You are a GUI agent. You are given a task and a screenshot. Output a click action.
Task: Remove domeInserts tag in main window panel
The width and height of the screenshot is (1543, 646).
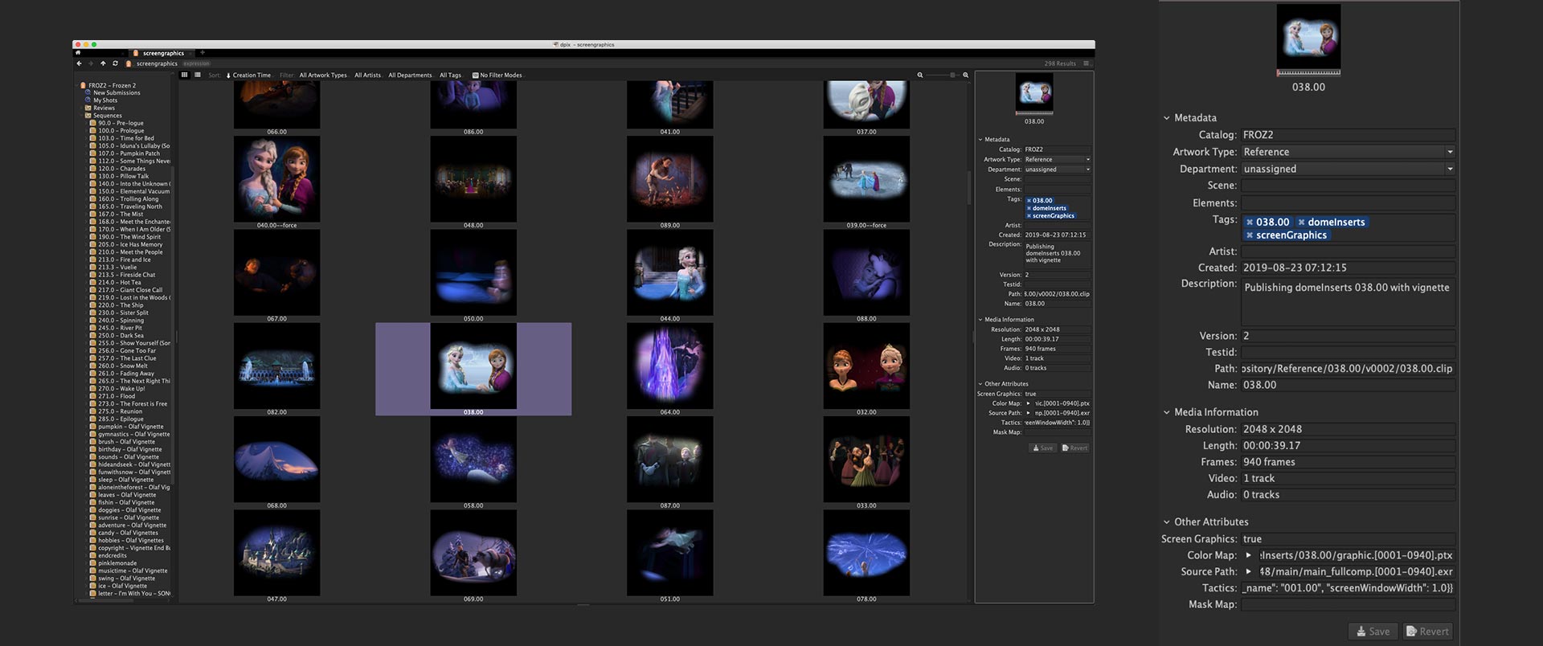pyautogui.click(x=1029, y=208)
